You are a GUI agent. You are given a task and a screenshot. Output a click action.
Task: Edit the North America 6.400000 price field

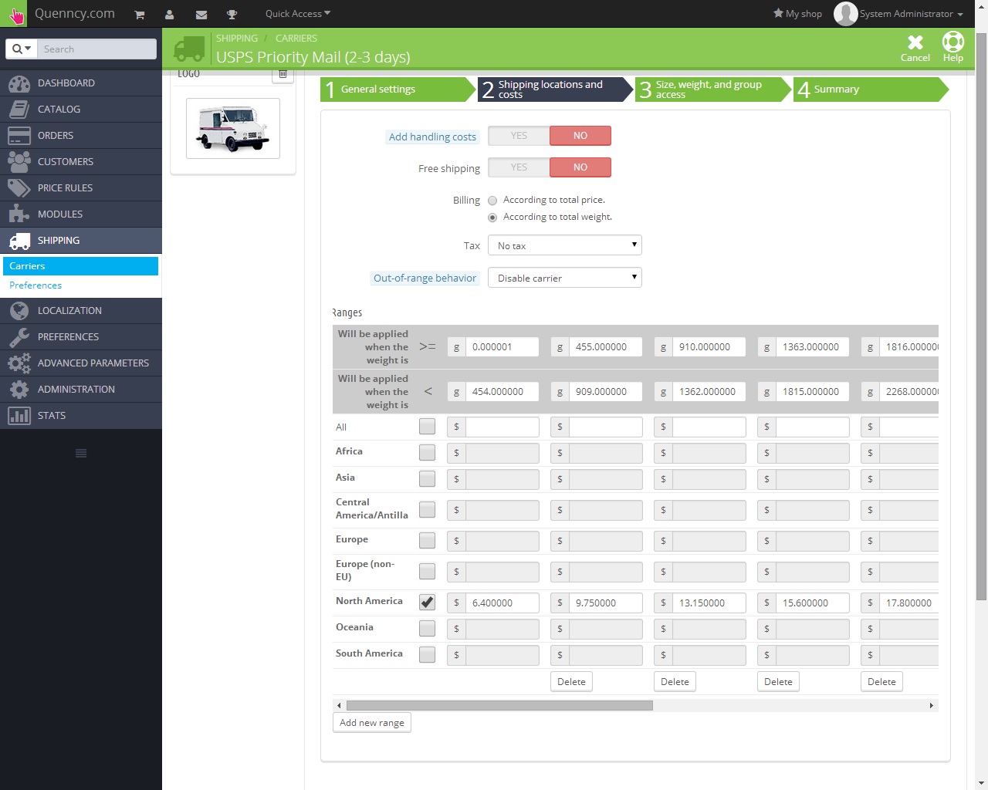pyautogui.click(x=502, y=603)
